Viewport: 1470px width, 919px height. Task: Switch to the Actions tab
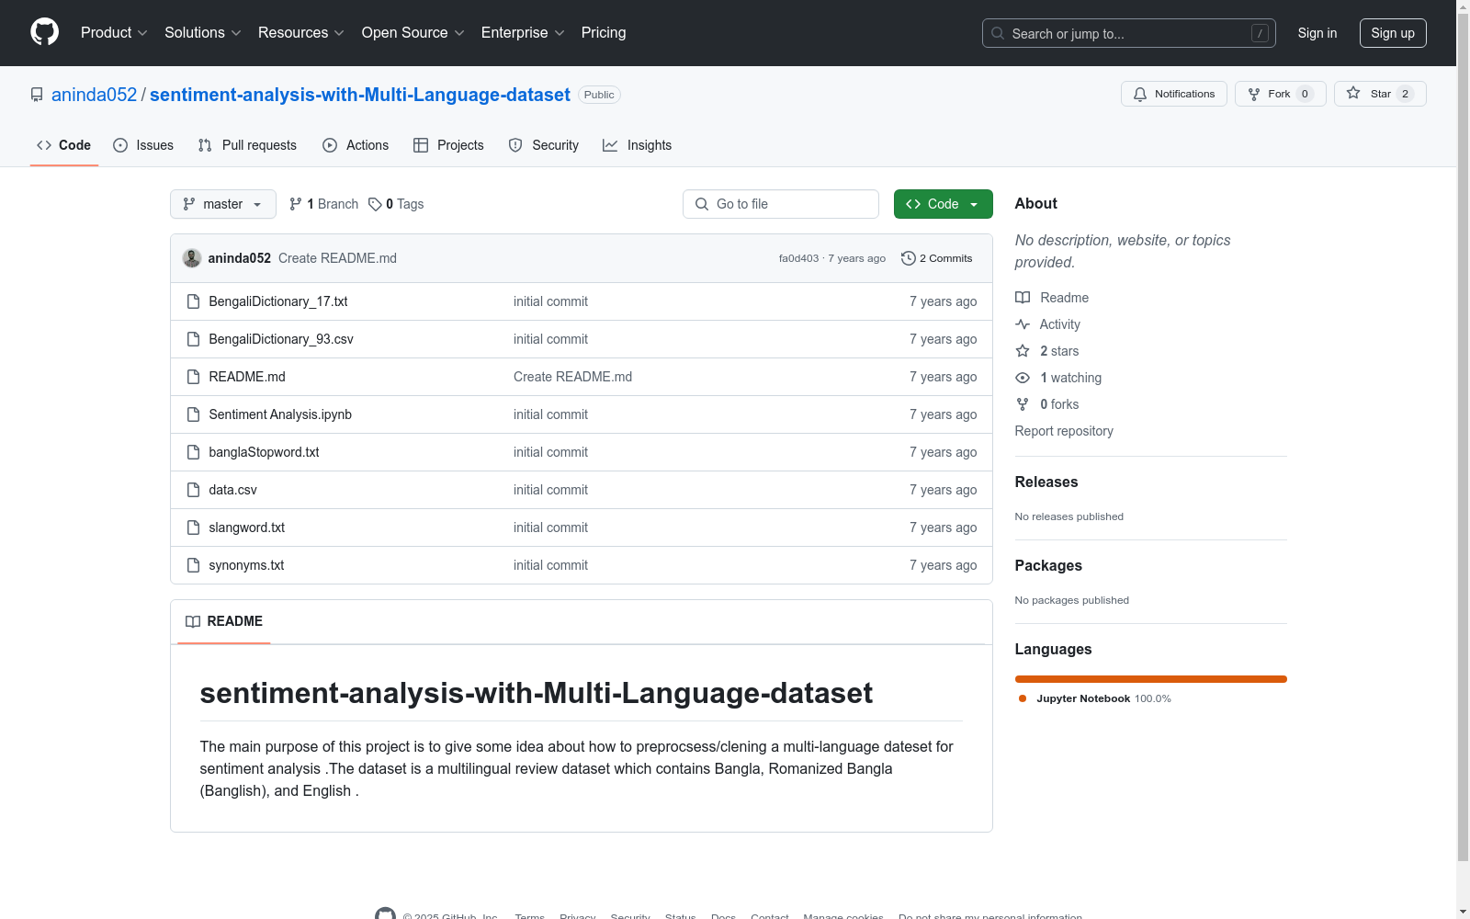356,145
